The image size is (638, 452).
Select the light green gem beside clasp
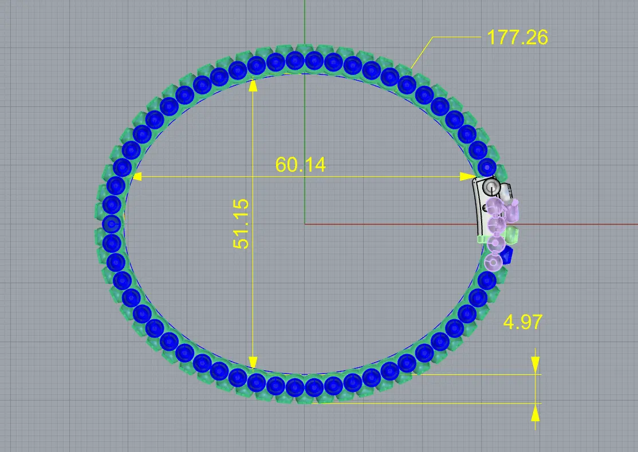(x=513, y=235)
